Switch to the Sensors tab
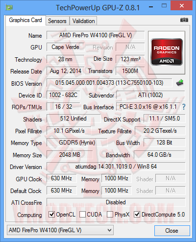 pos(57,21)
